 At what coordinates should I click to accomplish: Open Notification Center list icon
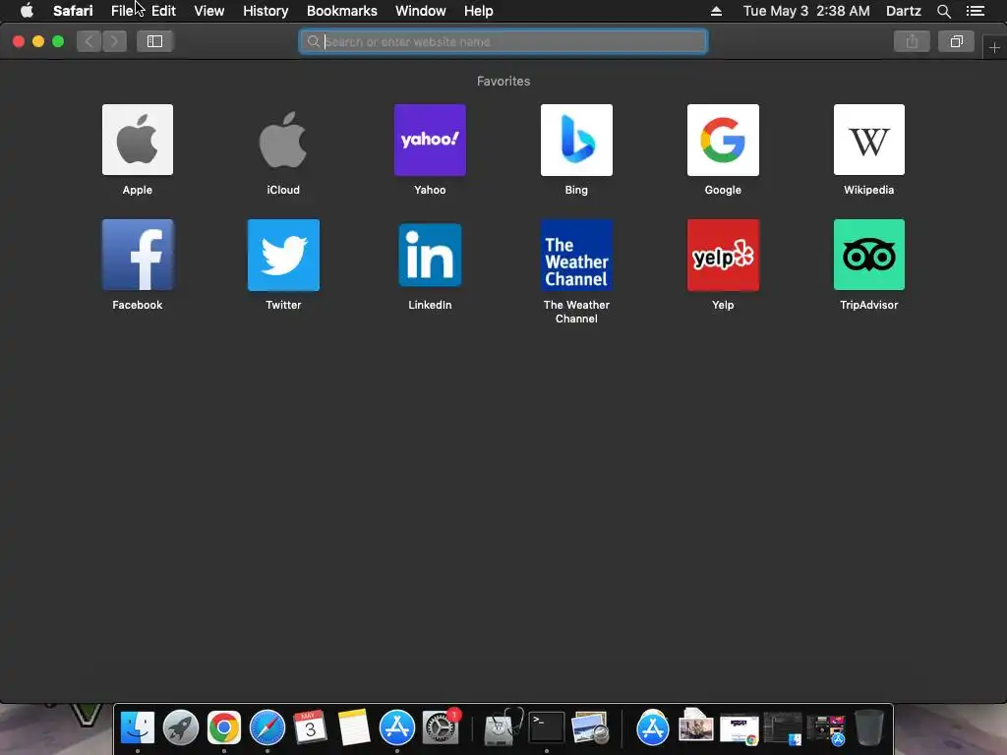click(x=976, y=11)
